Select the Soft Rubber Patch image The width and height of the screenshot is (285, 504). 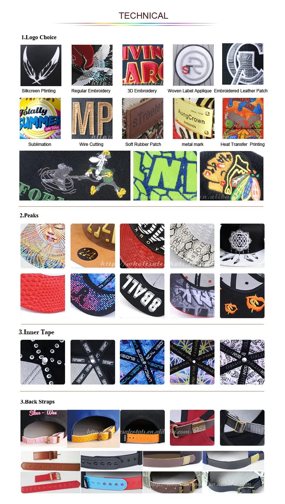(x=143, y=118)
